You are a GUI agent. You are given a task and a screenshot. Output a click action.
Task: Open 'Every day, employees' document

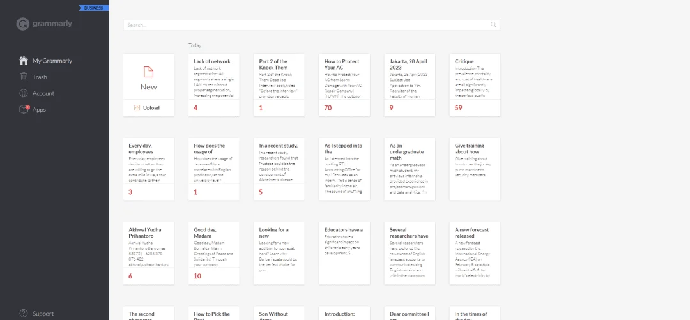click(149, 169)
